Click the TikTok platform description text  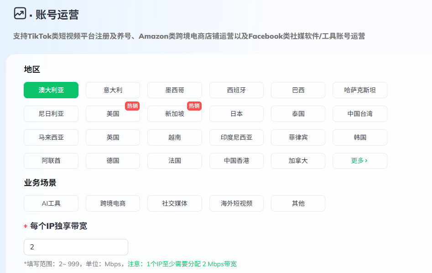point(189,36)
